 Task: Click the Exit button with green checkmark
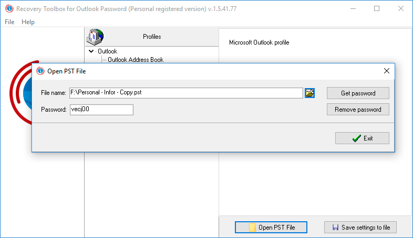(362, 138)
